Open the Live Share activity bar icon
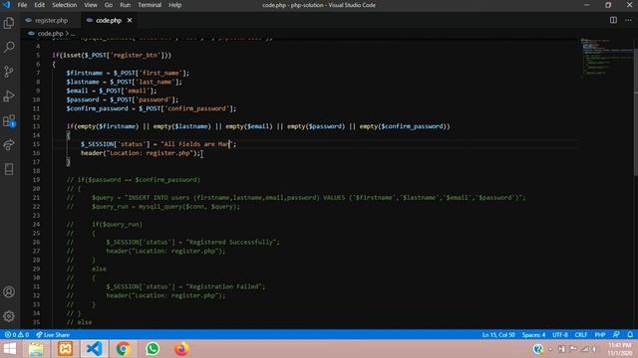Image resolution: width=638 pixels, height=358 pixels. (9, 145)
